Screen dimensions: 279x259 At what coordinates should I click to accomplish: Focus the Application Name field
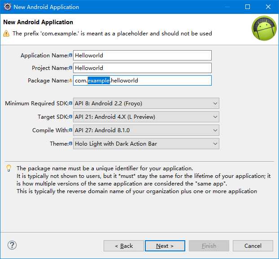click(142, 55)
